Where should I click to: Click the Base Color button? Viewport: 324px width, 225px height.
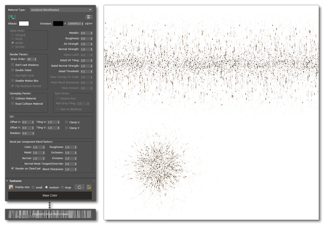point(50,195)
